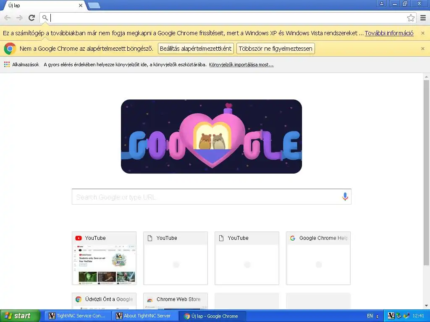This screenshot has width=430, height=322.
Task: Click the Search Google or type URL box
Action: 212,197
